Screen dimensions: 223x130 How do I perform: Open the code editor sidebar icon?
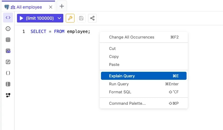tap(8, 18)
